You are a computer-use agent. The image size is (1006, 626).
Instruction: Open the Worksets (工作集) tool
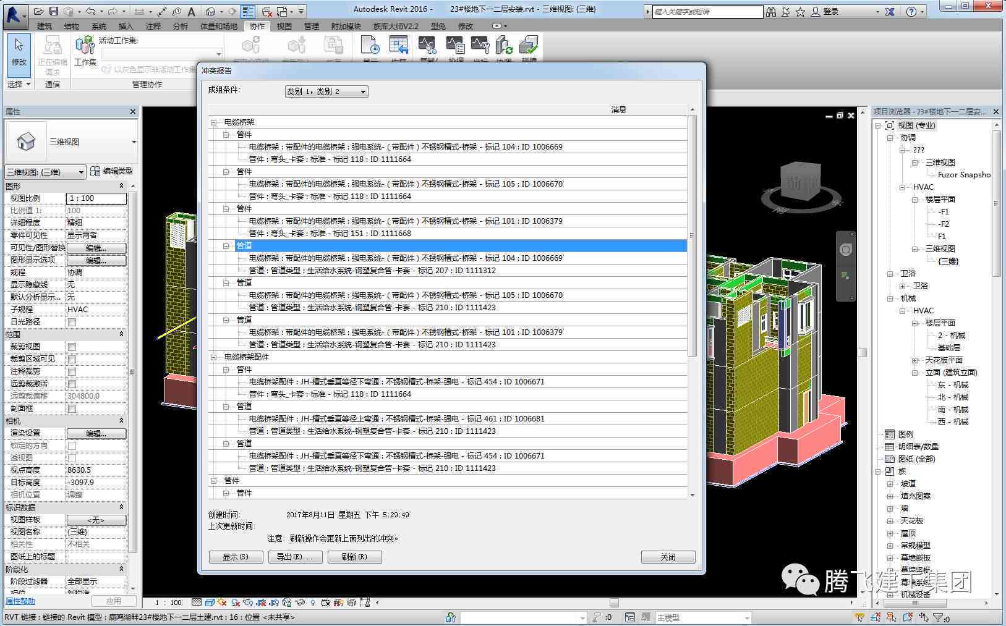tap(85, 51)
